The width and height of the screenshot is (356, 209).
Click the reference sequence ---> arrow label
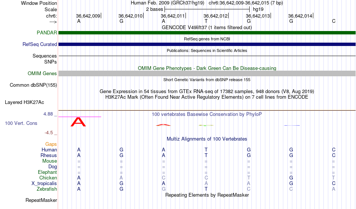pyautogui.click(x=53, y=22)
